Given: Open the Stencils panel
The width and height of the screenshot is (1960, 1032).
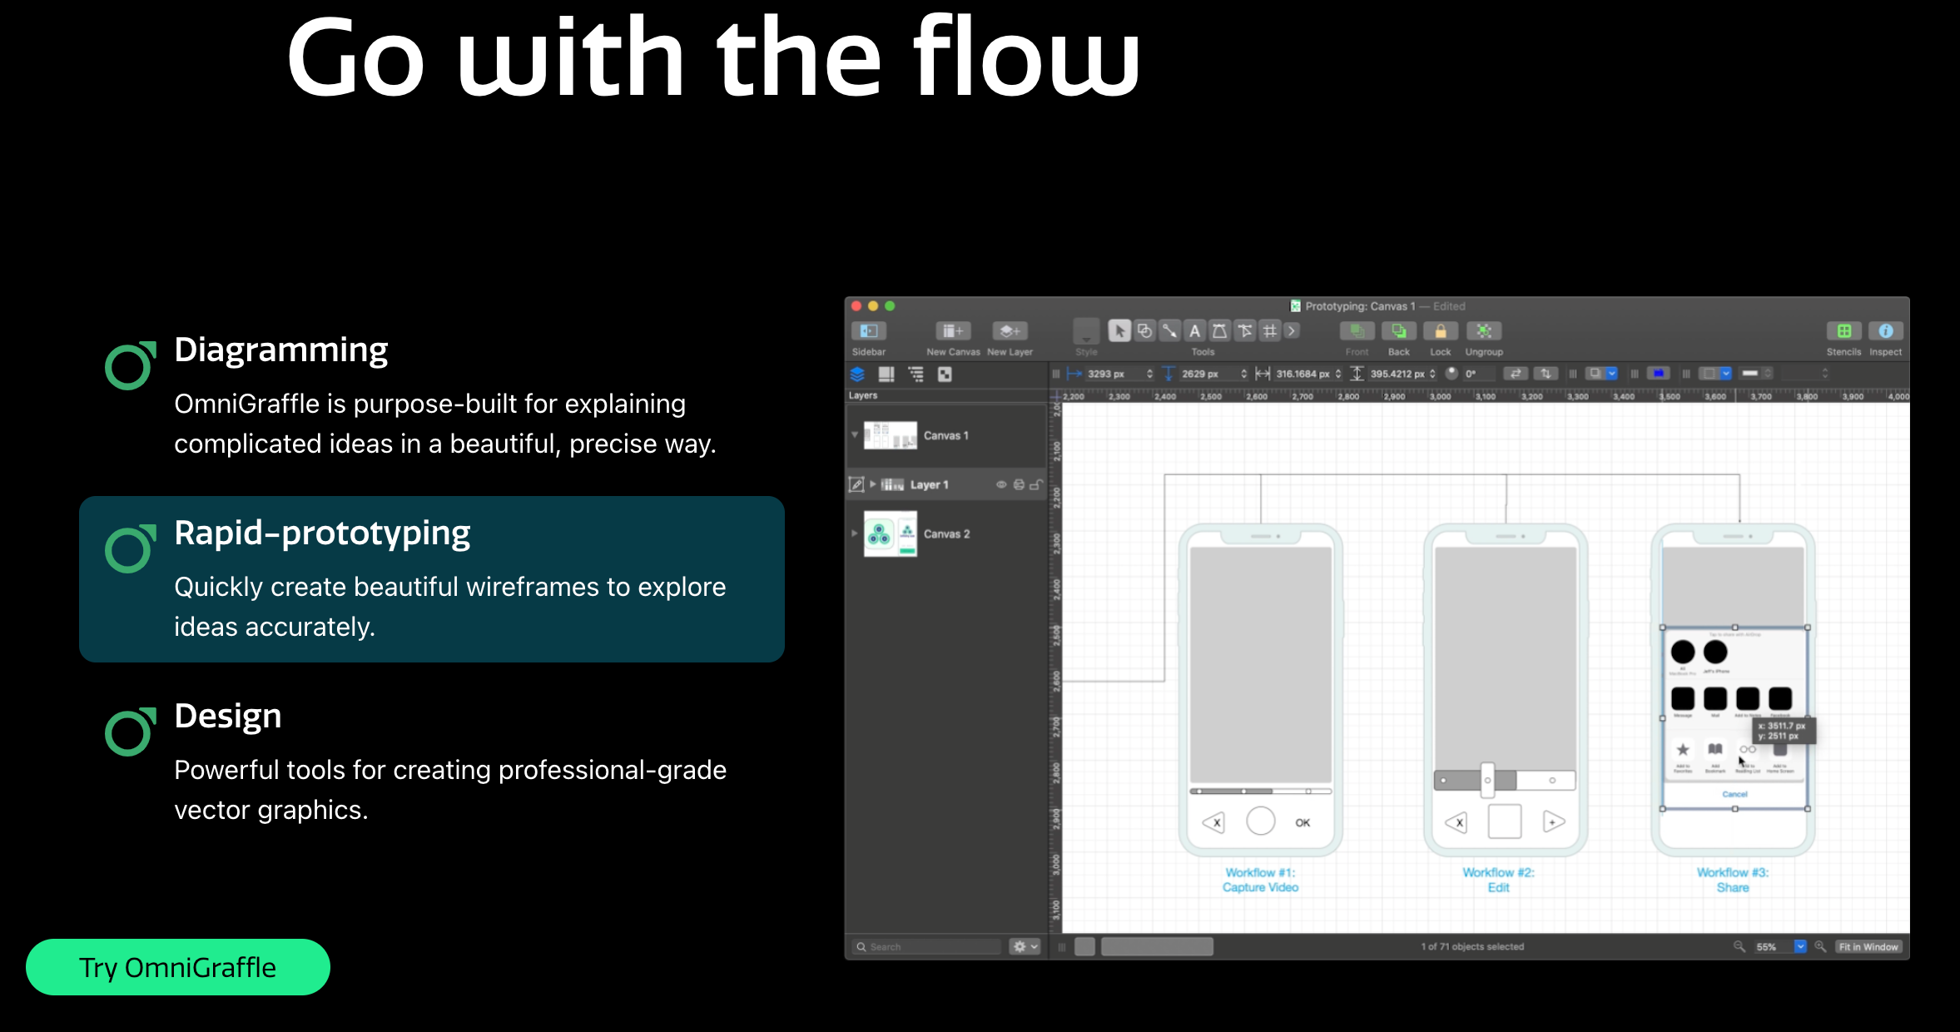Looking at the screenshot, I should tap(1844, 331).
